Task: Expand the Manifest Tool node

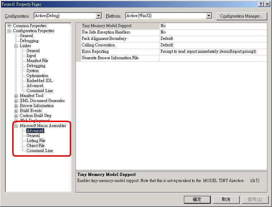Action: click(x=16, y=96)
